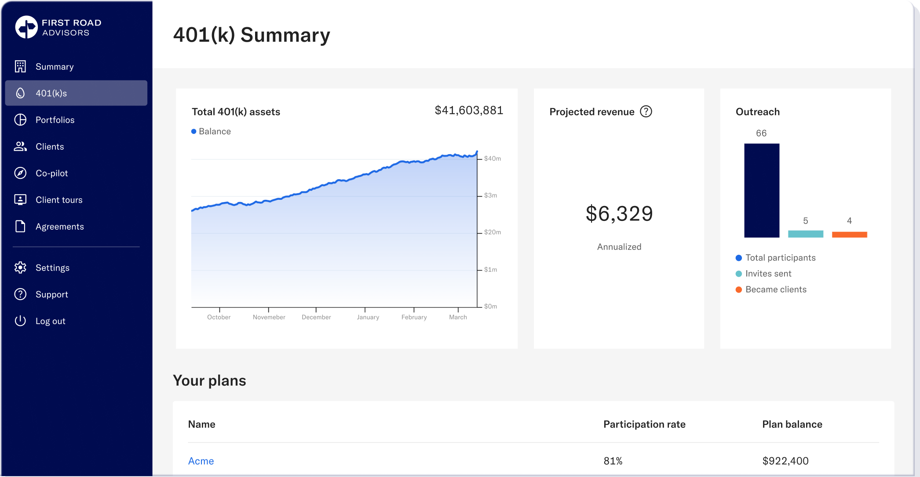Viewport: 920px width, 477px height.
Task: Click the Plan balance column header
Action: 792,424
